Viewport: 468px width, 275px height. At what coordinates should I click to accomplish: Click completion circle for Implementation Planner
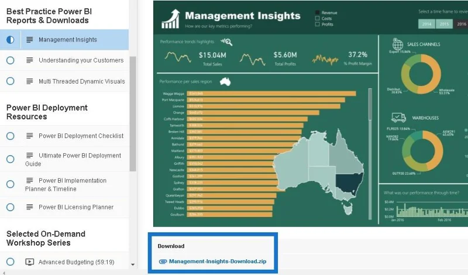pos(10,184)
